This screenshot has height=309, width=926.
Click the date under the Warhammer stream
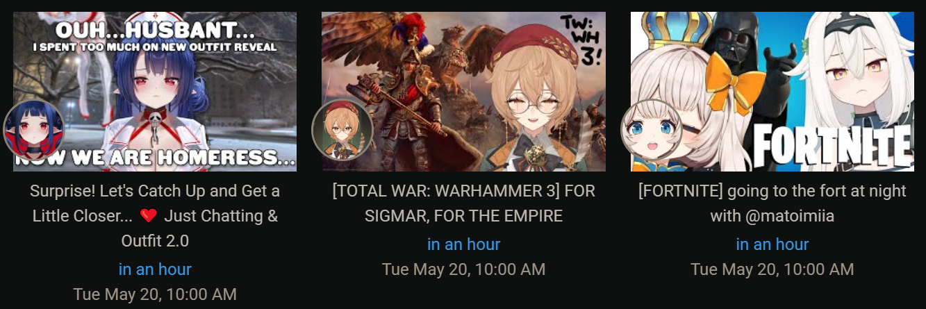[463, 269]
